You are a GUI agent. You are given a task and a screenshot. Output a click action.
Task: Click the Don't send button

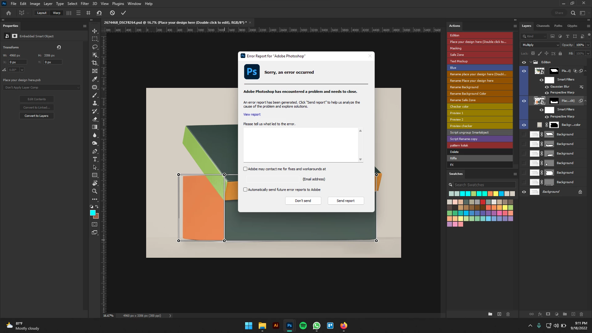(x=303, y=201)
